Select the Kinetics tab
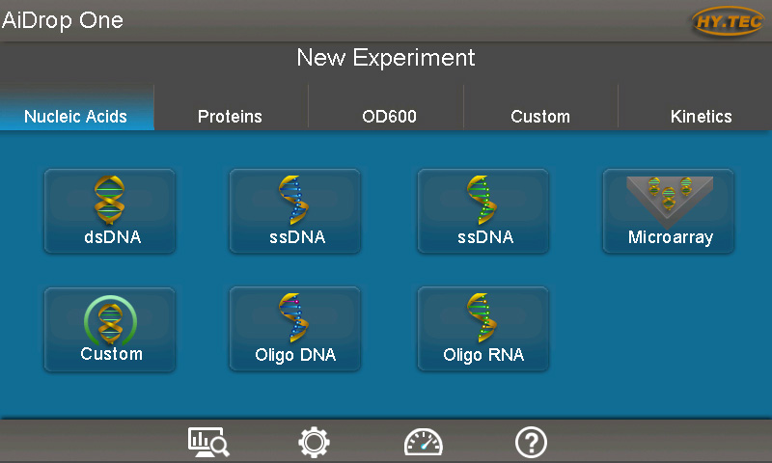The image size is (772, 463). tap(701, 117)
